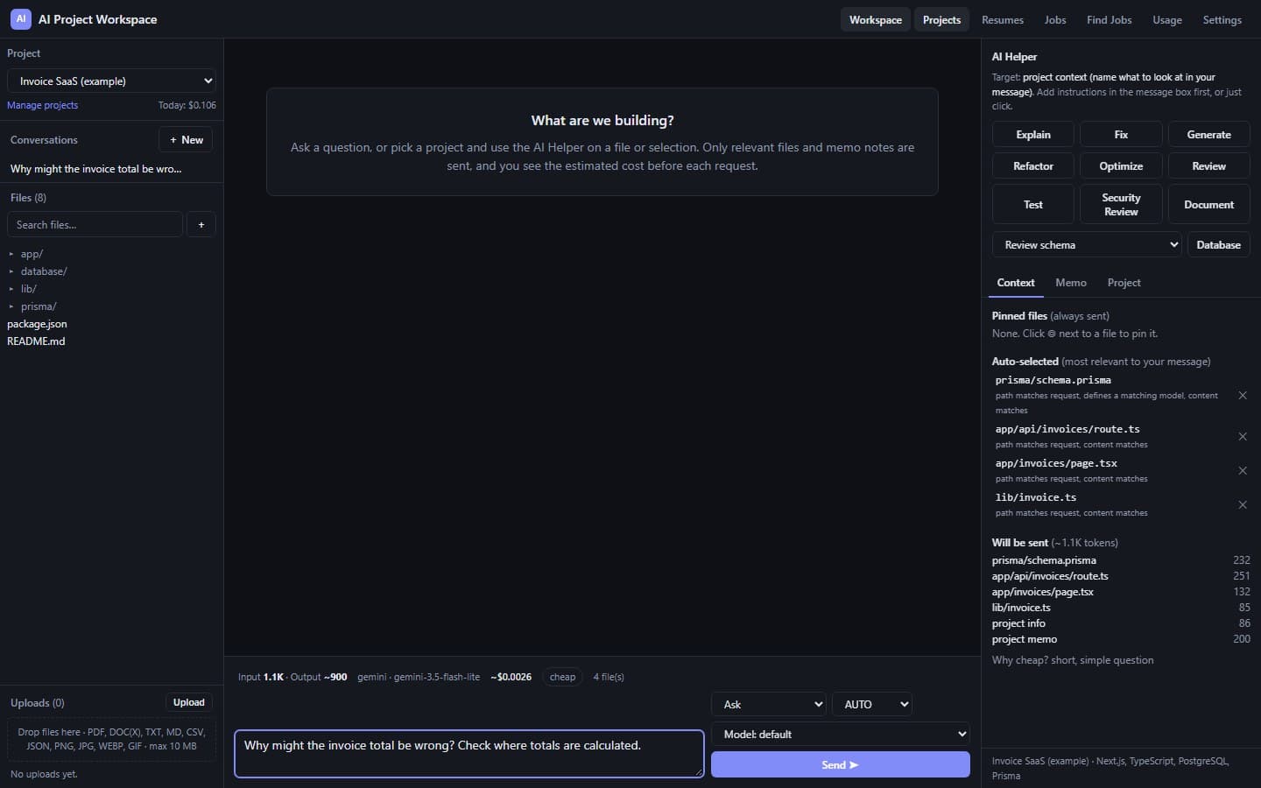Open the Manage projects link
The height and width of the screenshot is (788, 1261).
(x=42, y=105)
